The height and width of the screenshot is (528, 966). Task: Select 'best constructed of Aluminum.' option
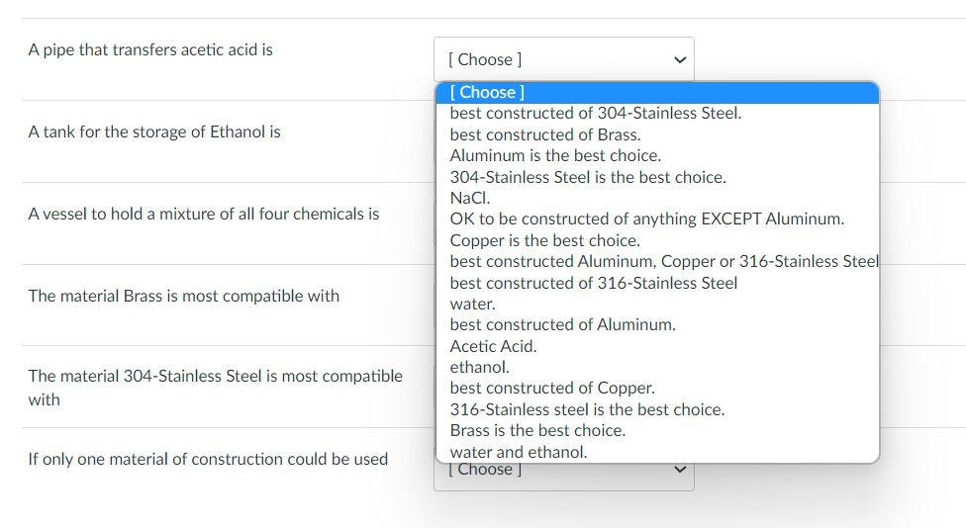562,324
